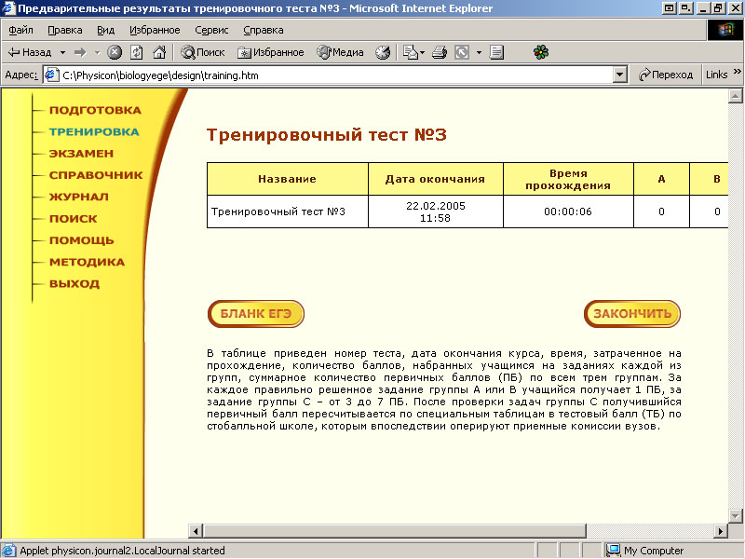Open the Forward history dropdown arrow
Screen dimensions: 745x559
coord(97,52)
